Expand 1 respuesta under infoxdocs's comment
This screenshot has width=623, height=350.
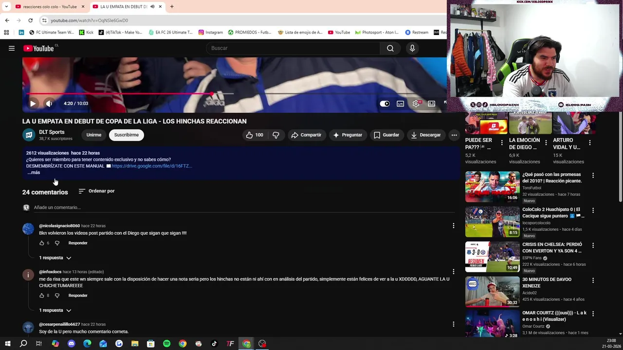tap(55, 310)
